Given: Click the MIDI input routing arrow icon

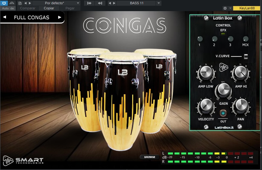Looking at the screenshot, I should 89,3.
